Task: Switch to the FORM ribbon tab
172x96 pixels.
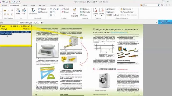Action: point(33,5)
